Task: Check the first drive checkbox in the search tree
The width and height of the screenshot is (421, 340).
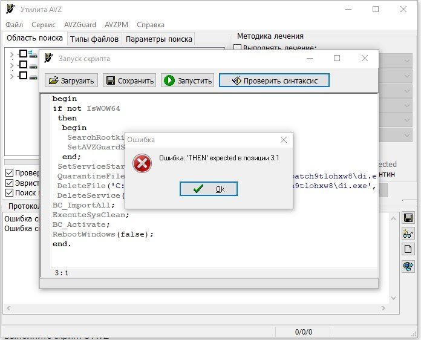Action: 24,53
